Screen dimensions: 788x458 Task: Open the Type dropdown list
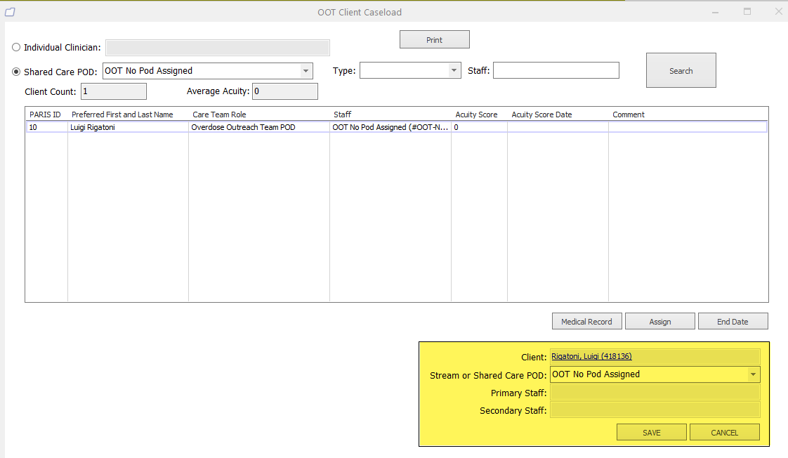click(x=454, y=70)
